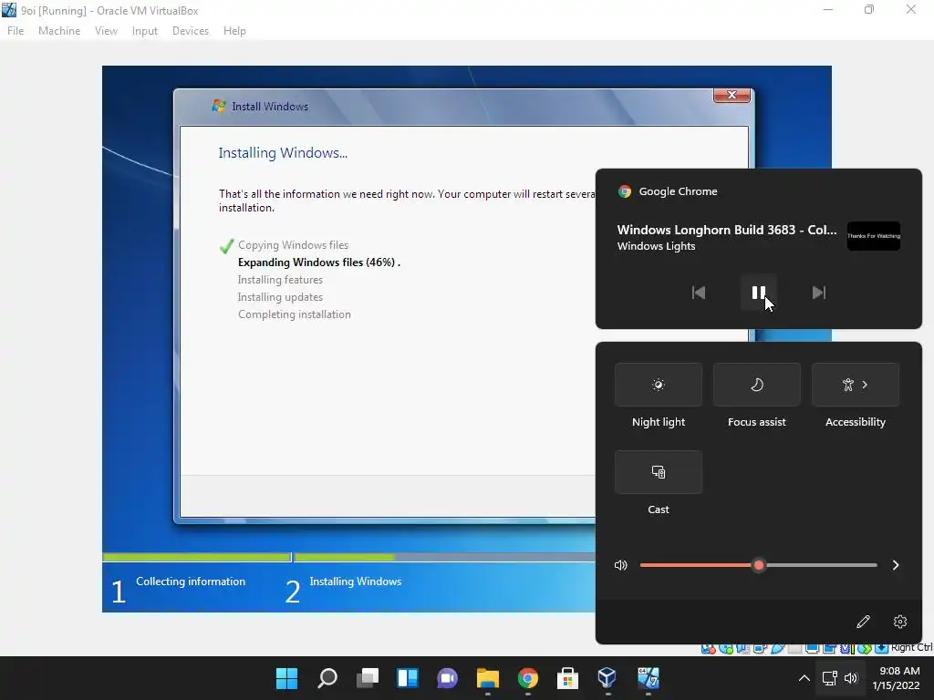Open the VirtualBox Devices menu

click(191, 31)
